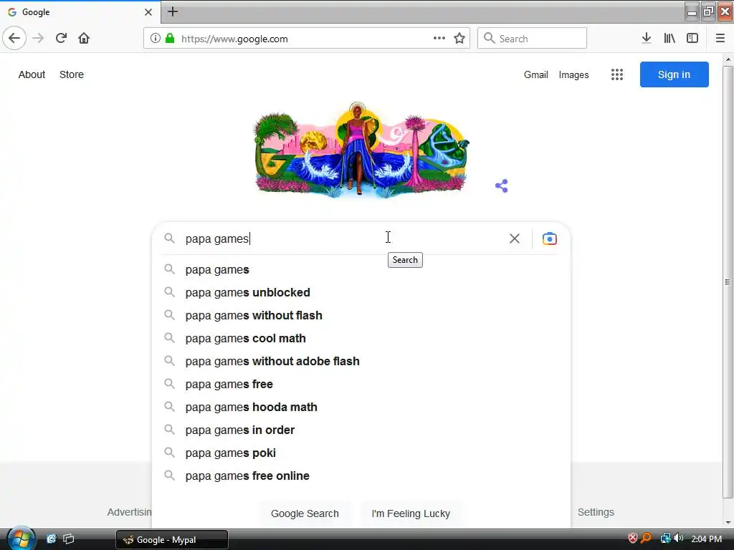Screen dimensions: 734x550
Task: Go to Gmail
Action: (536, 74)
